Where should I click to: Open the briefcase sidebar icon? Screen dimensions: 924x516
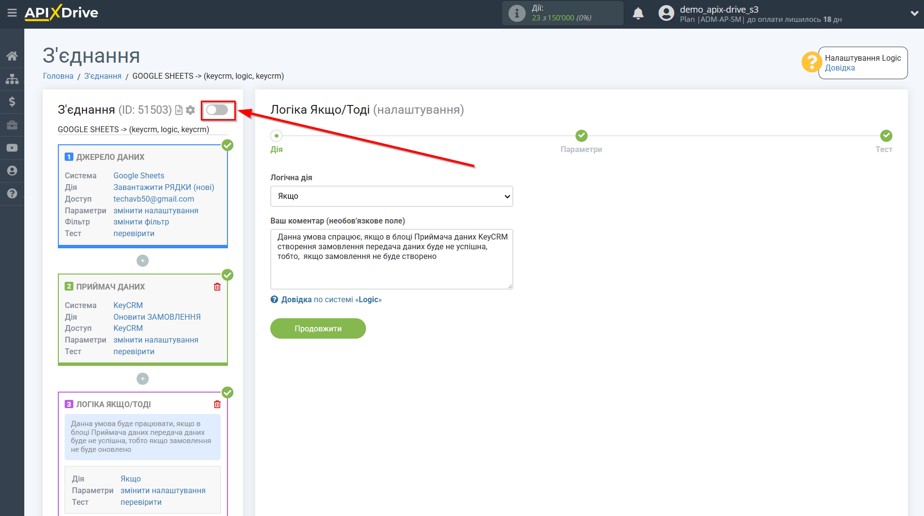12,125
